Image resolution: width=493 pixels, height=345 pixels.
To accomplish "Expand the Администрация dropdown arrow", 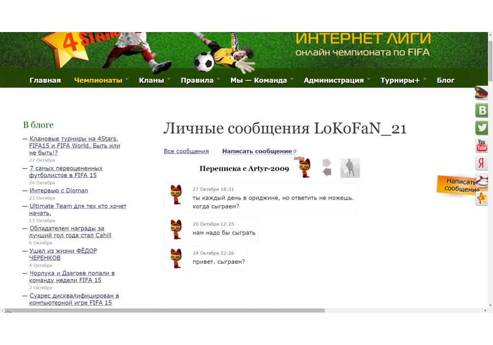I will 368,79.
